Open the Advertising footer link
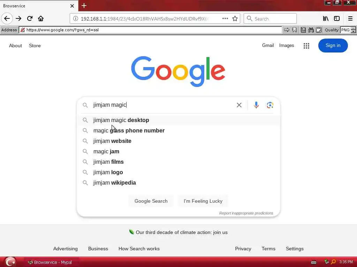This screenshot has width=357, height=267. tap(65, 249)
